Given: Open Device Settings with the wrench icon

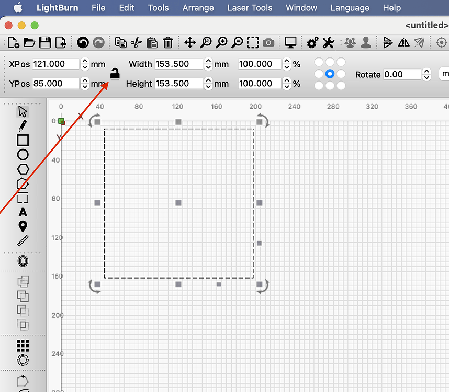Looking at the screenshot, I should (x=329, y=42).
